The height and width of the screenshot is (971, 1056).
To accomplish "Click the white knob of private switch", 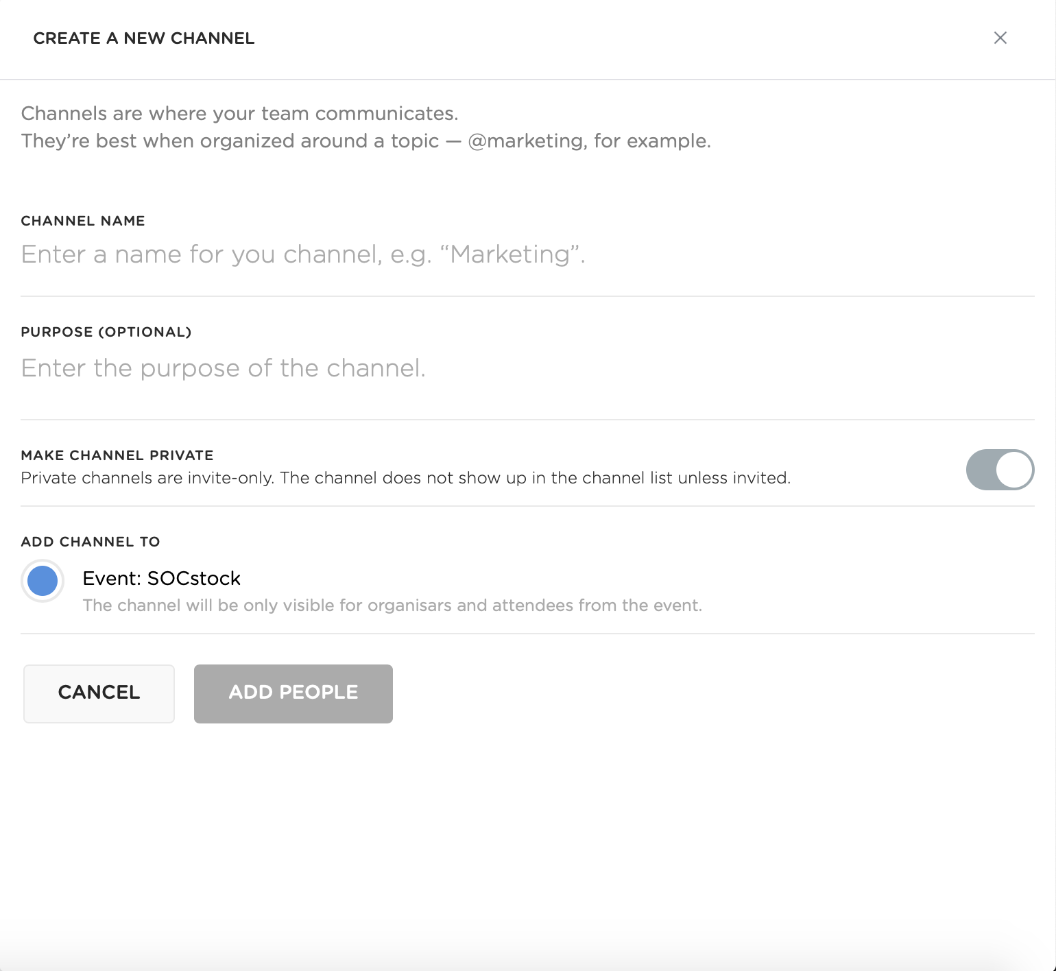I will point(1014,470).
